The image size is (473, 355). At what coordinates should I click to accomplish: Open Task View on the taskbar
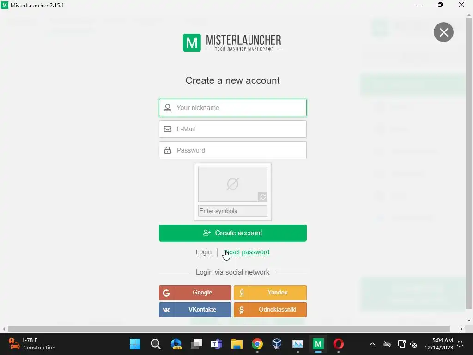point(196,344)
